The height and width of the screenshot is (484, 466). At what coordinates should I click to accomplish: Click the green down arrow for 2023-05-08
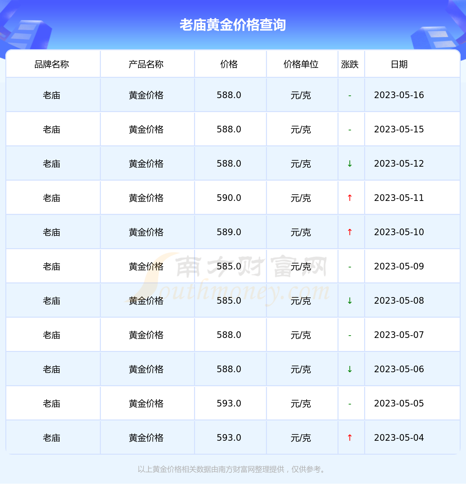350,301
